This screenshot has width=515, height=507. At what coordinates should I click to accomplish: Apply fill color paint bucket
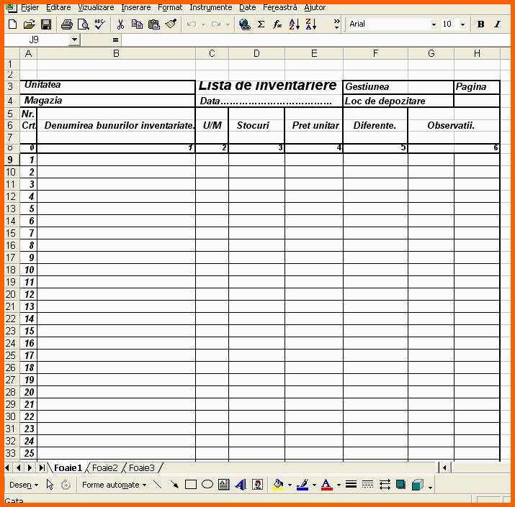(x=279, y=485)
